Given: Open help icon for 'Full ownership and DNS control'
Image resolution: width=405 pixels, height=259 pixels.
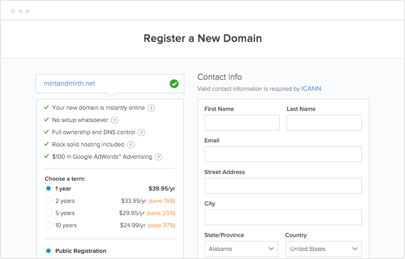Looking at the screenshot, I should coord(141,133).
